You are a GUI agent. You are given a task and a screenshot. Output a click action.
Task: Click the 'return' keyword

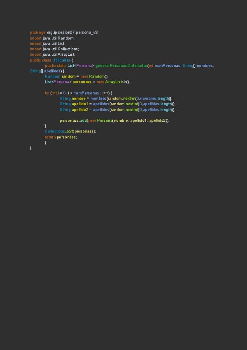coord(50,137)
